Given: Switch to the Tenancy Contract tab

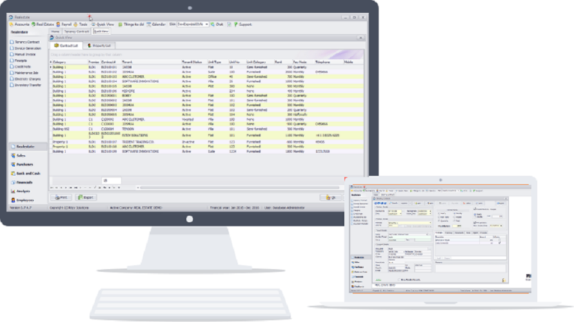Looking at the screenshot, I should (x=77, y=32).
